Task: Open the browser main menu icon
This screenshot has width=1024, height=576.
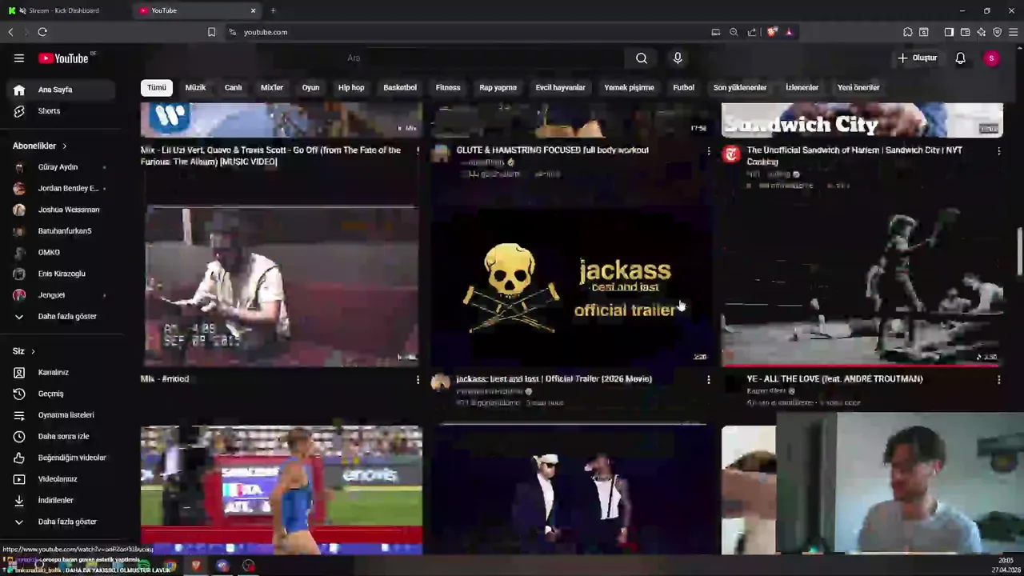Action: click(1013, 32)
